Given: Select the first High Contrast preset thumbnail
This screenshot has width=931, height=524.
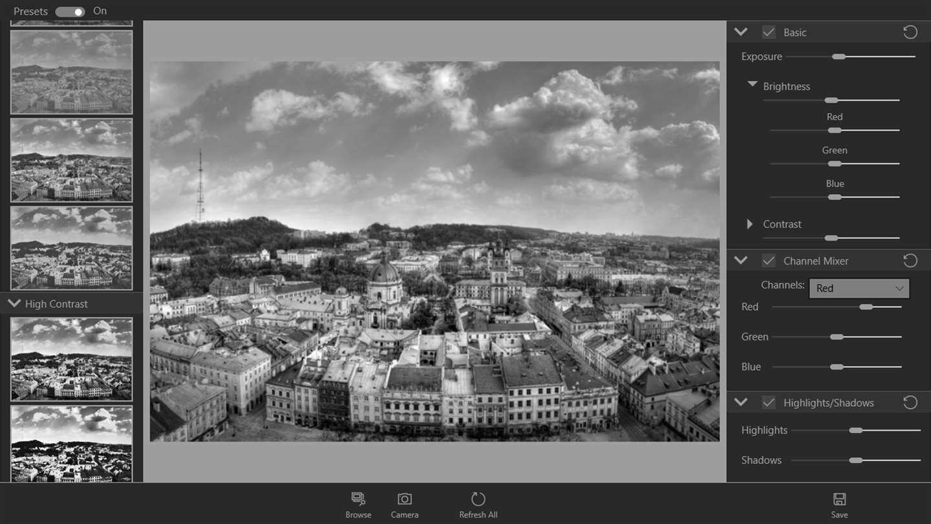Looking at the screenshot, I should (x=71, y=359).
